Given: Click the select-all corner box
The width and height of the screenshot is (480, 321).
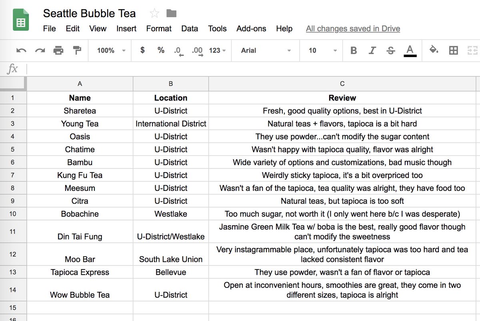Looking at the screenshot, I should pyautogui.click(x=13, y=84).
